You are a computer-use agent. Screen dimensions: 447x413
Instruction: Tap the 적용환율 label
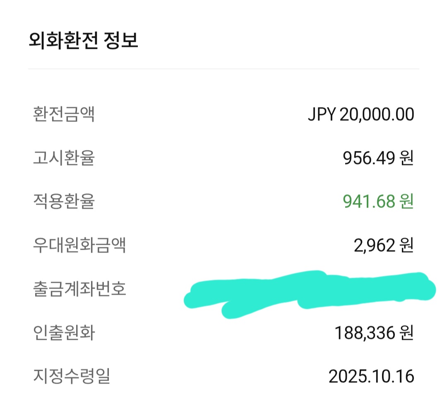64,202
